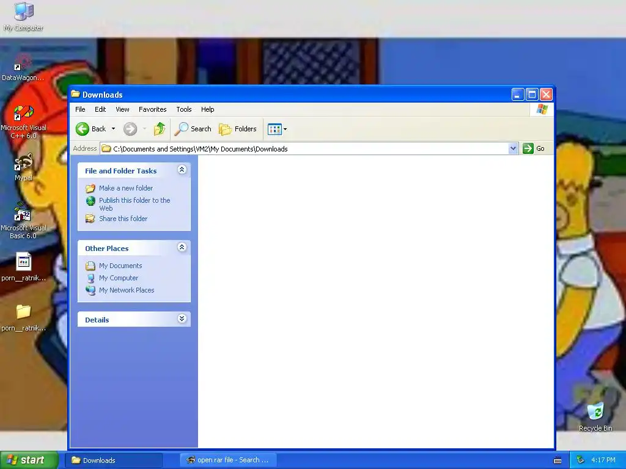Go back using the green Back arrow

[91, 129]
